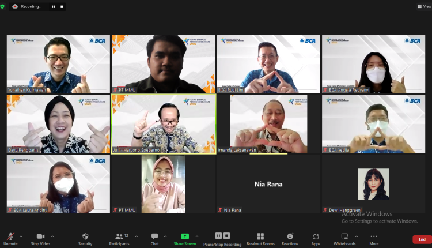Screen dimensions: 432x248
Task: Pause recording from the top-left indicator
Action: pyautogui.click(x=53, y=7)
